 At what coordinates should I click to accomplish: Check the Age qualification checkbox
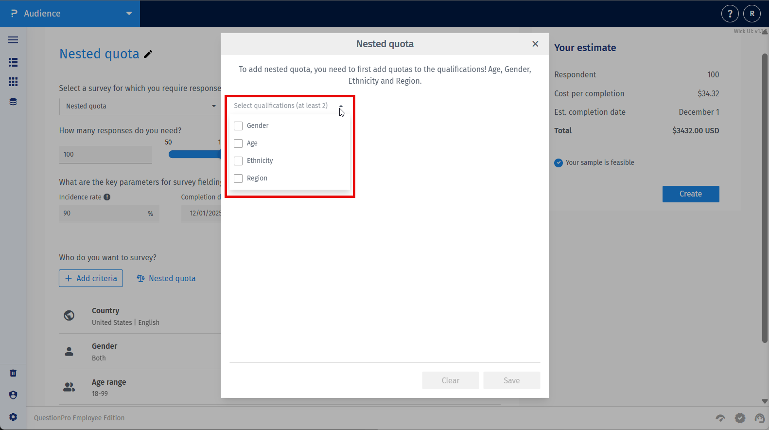tap(238, 143)
